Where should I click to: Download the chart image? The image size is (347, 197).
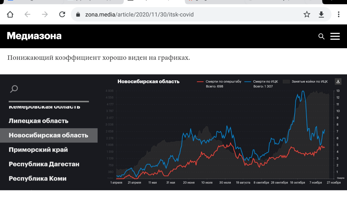(338, 81)
